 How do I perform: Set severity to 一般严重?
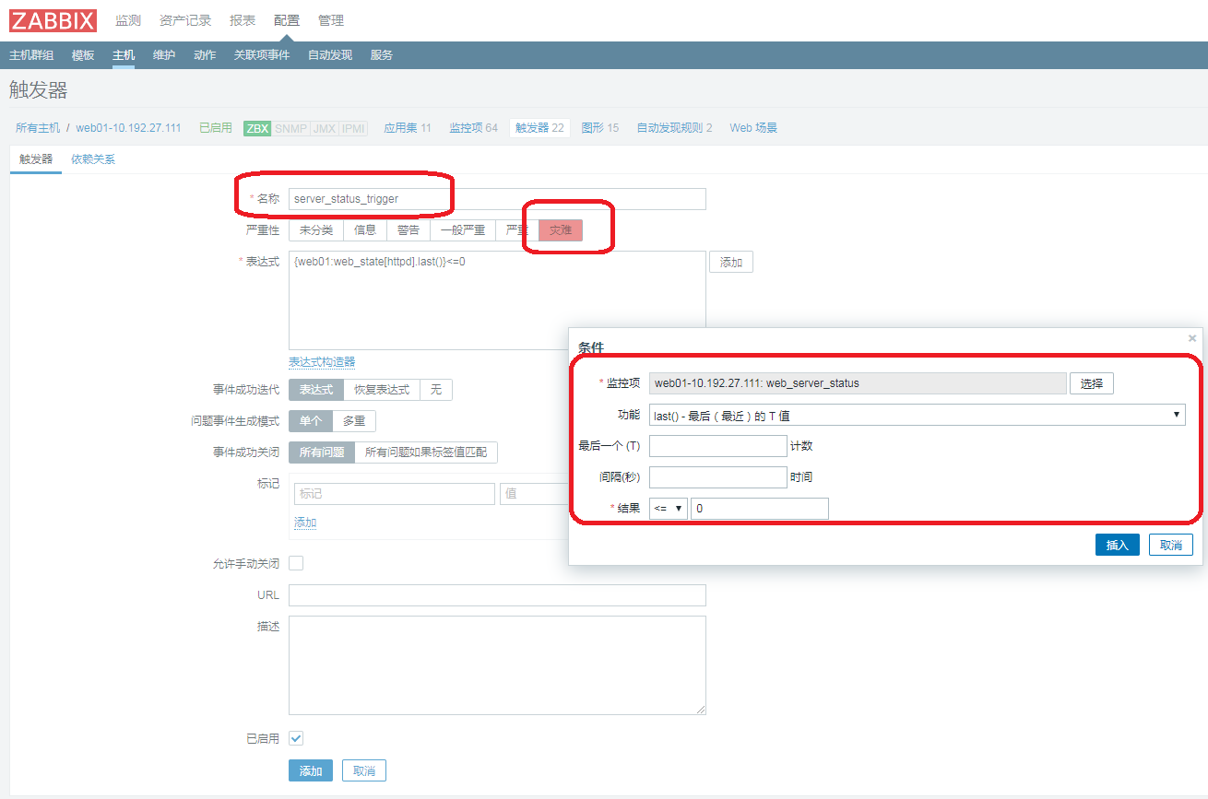pos(463,230)
